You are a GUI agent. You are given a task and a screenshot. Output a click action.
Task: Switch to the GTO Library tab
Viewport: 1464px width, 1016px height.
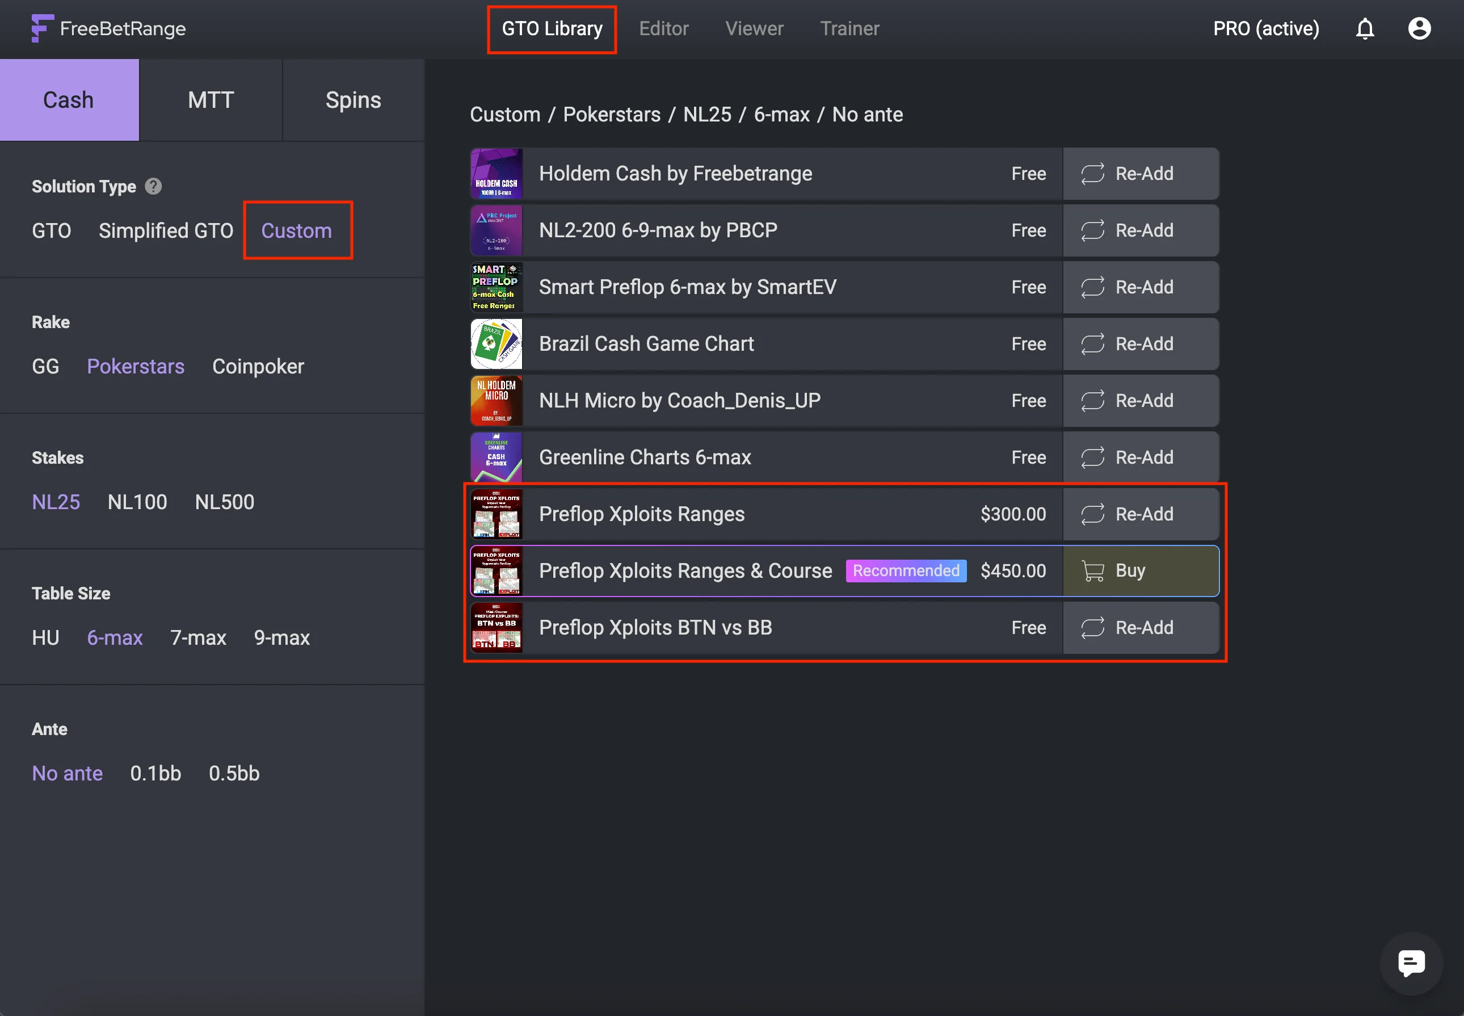[552, 28]
